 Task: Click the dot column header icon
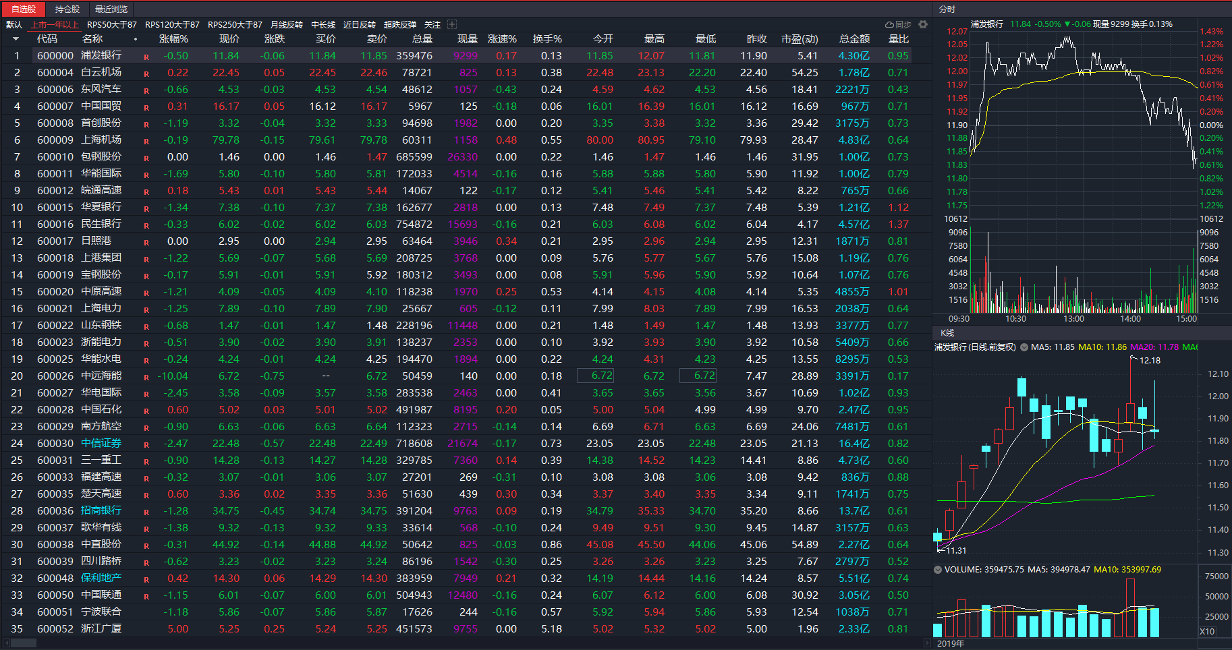(136, 39)
